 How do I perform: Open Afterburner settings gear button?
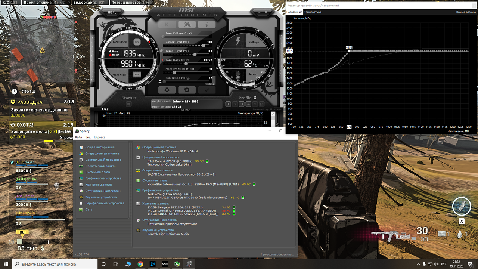pyautogui.click(x=167, y=90)
